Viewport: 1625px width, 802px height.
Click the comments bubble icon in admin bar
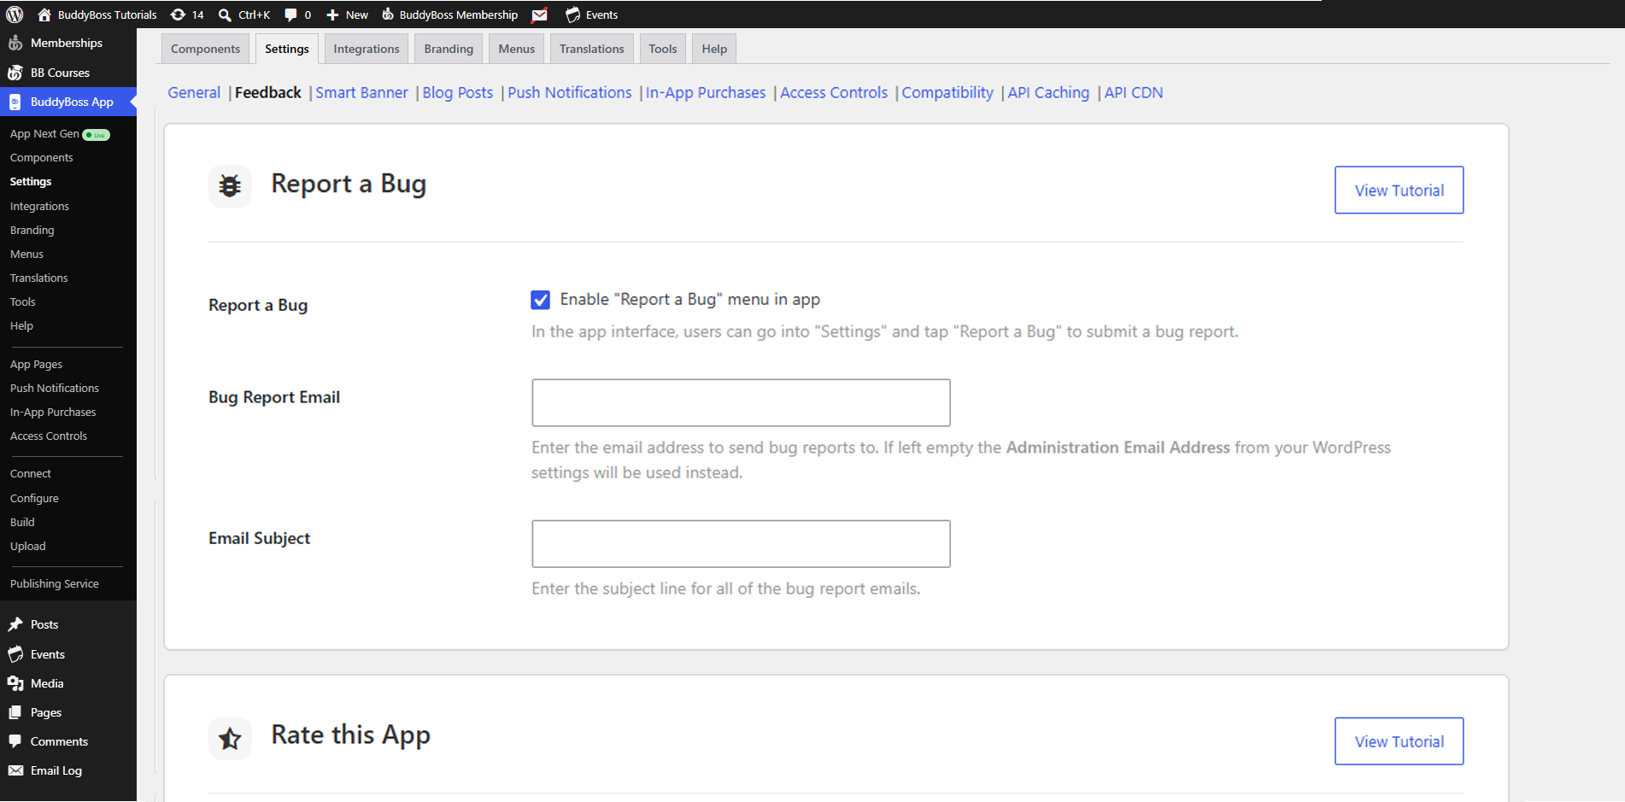(x=290, y=15)
